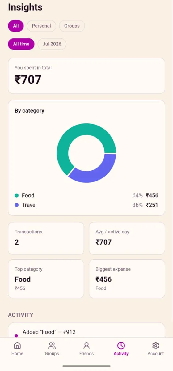Viewport: 173px width, 371px height.
Task: Filter insights by Groups chip
Action: 72,26
